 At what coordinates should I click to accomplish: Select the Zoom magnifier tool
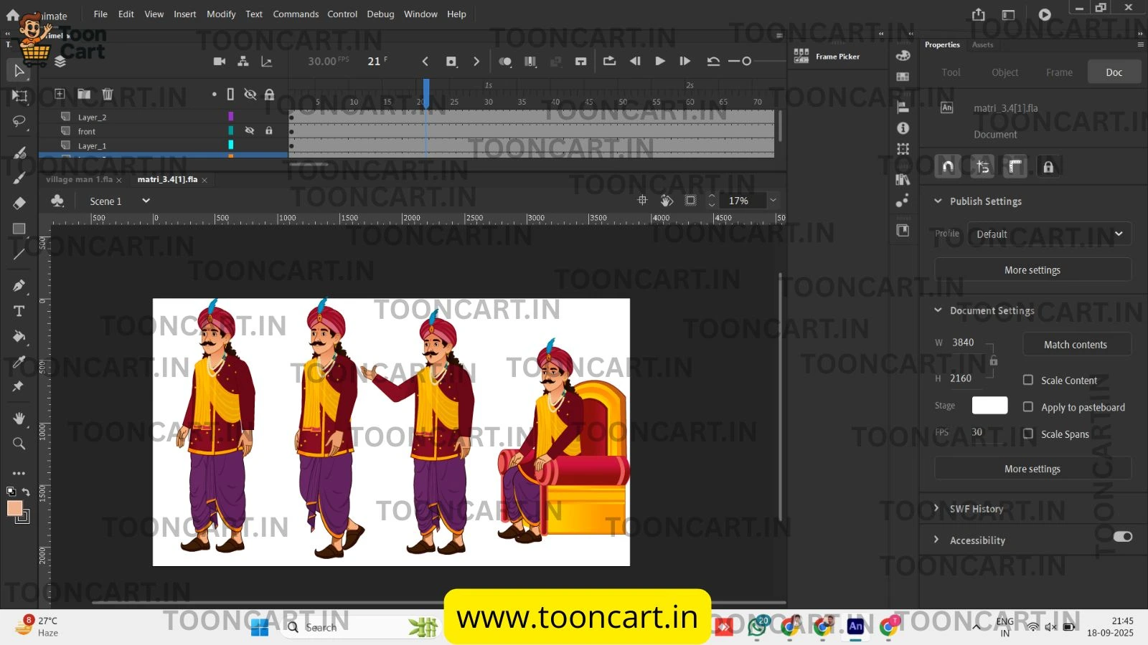tap(19, 444)
